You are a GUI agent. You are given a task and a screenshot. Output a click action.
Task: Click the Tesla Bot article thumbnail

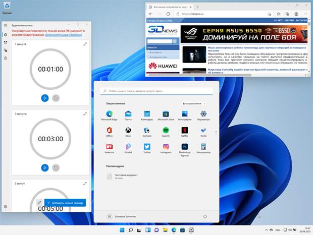(x=194, y=54)
